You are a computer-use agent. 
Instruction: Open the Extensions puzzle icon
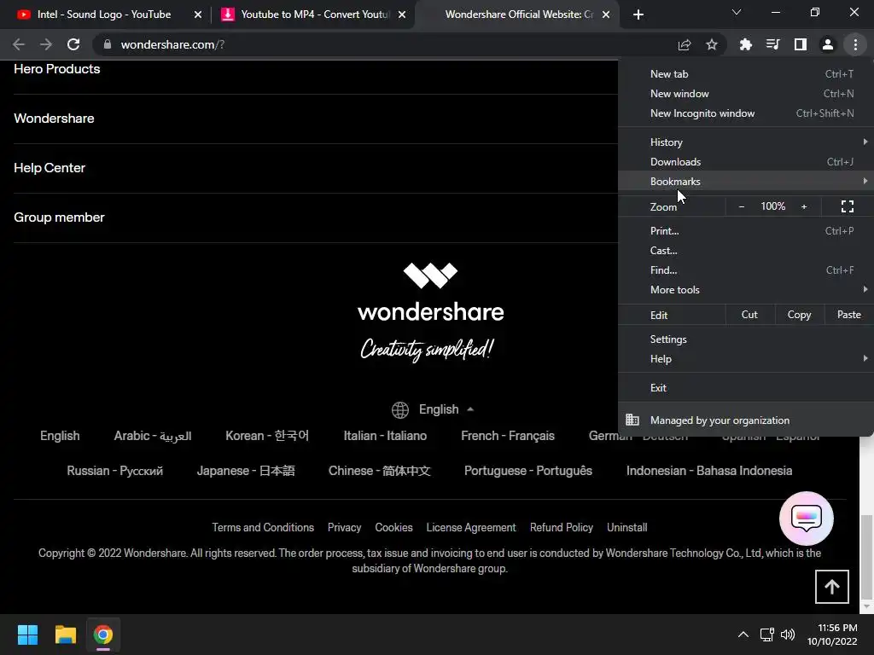(x=745, y=44)
